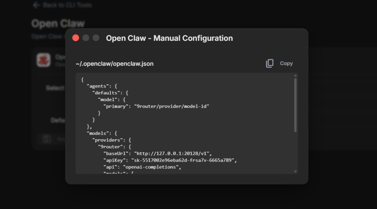
Task: Click the "agents": { line
Action: [x=102, y=86]
